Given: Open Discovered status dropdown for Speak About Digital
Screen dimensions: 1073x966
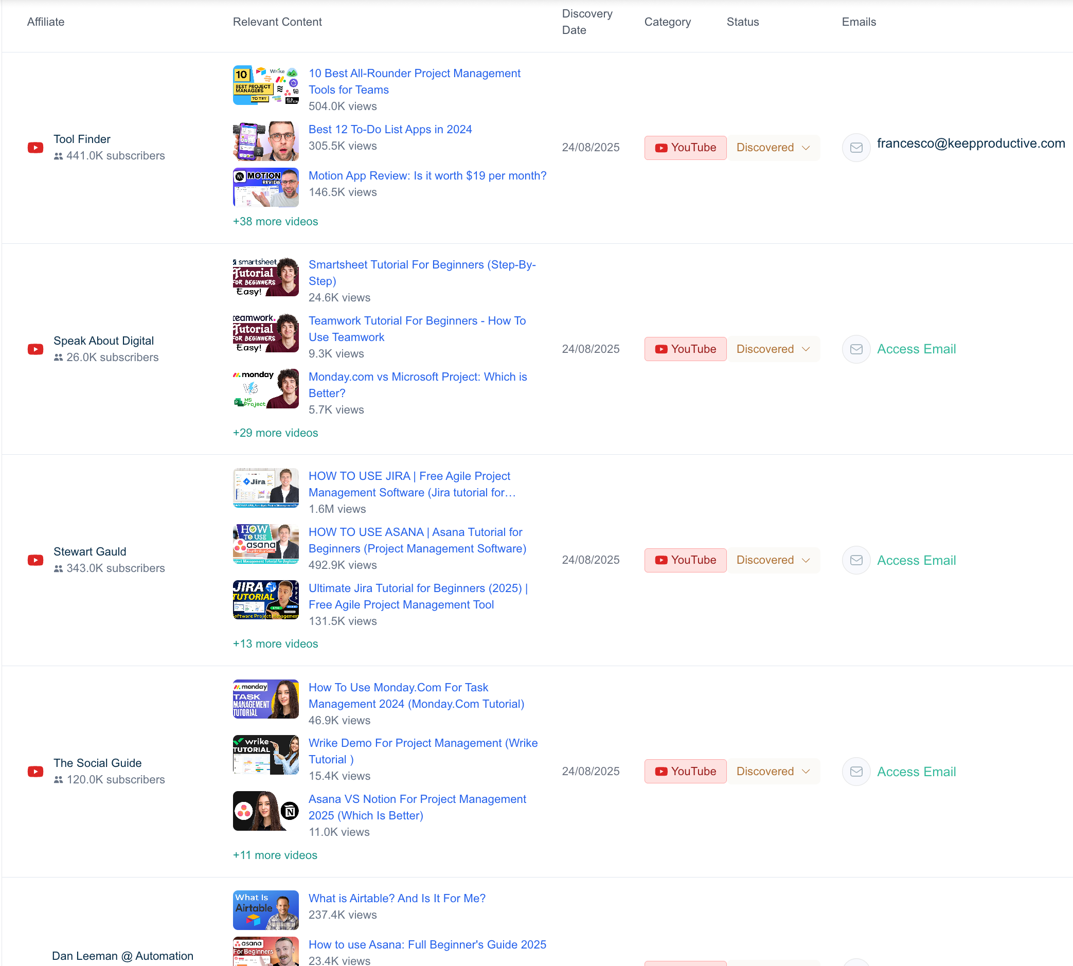Looking at the screenshot, I should pos(773,349).
